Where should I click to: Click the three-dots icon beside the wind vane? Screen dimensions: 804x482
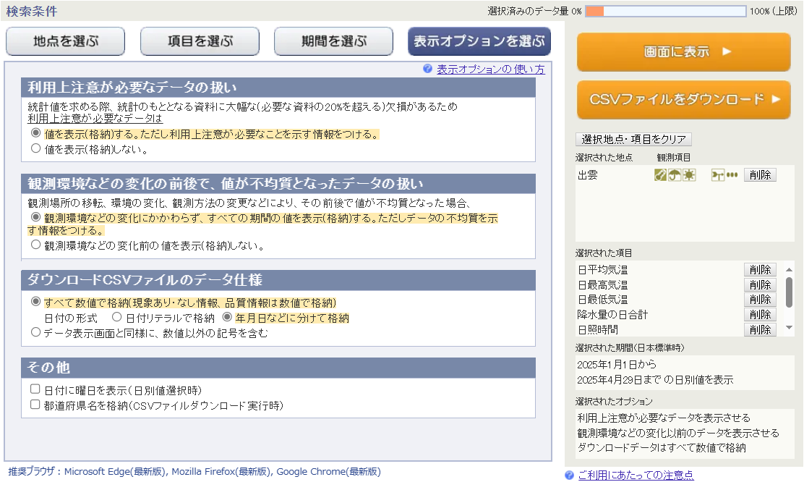coord(732,175)
